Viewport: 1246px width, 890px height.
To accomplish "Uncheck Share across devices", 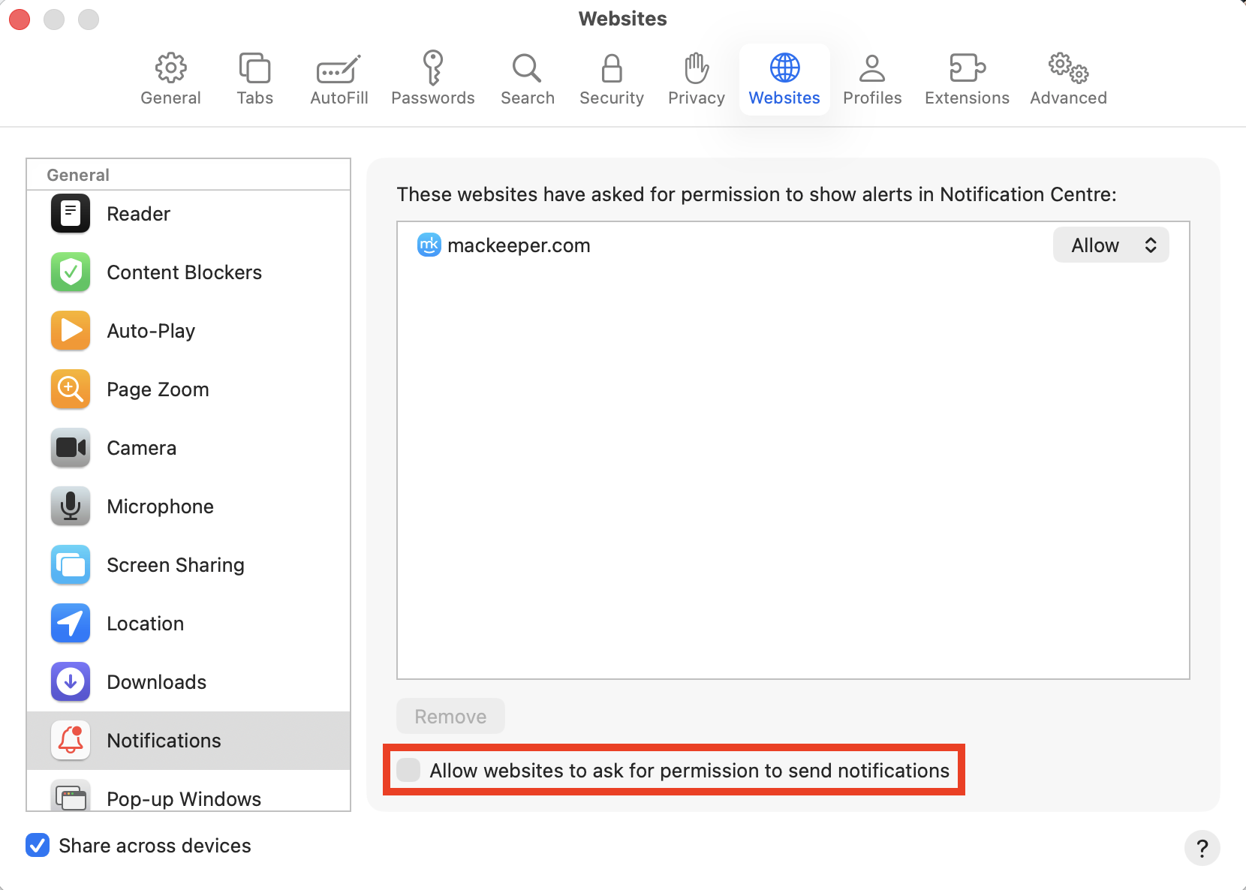I will click(38, 846).
